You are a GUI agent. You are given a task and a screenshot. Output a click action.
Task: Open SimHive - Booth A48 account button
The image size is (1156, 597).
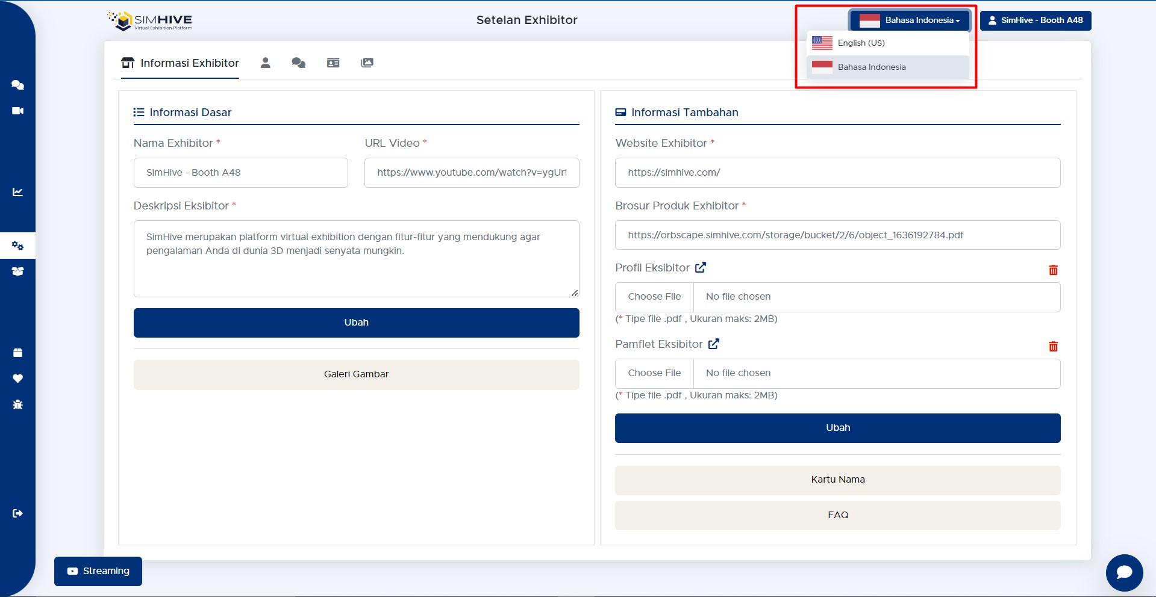click(x=1036, y=20)
